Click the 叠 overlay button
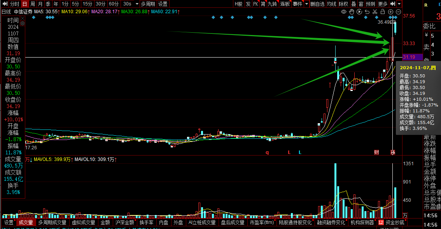Screen dimensions: 441x229 coord(354,4)
